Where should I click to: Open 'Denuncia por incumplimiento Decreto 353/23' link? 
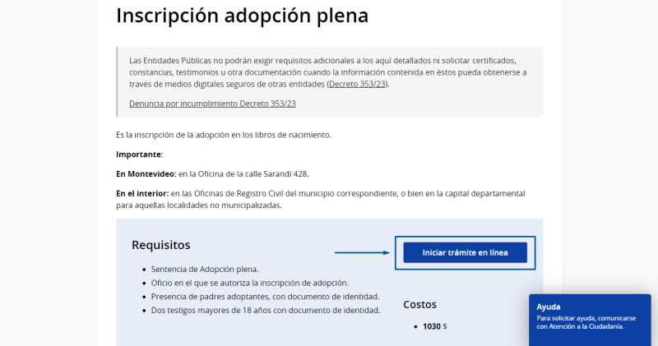click(x=212, y=104)
